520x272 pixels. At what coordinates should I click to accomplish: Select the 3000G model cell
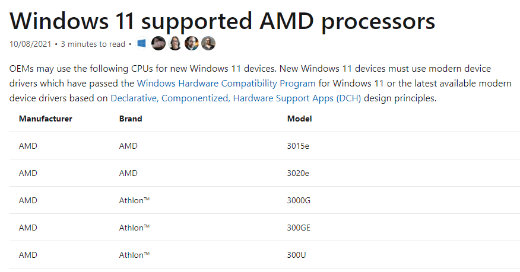[299, 200]
